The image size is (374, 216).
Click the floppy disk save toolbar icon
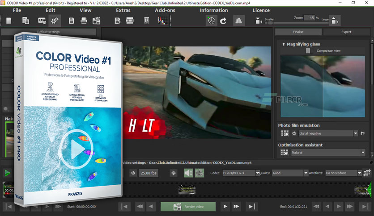pyautogui.click(x=71, y=21)
